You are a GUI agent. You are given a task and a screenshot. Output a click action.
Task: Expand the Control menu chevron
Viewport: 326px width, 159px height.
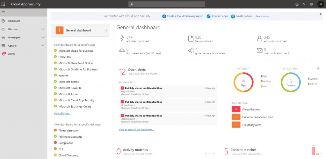(43, 46)
